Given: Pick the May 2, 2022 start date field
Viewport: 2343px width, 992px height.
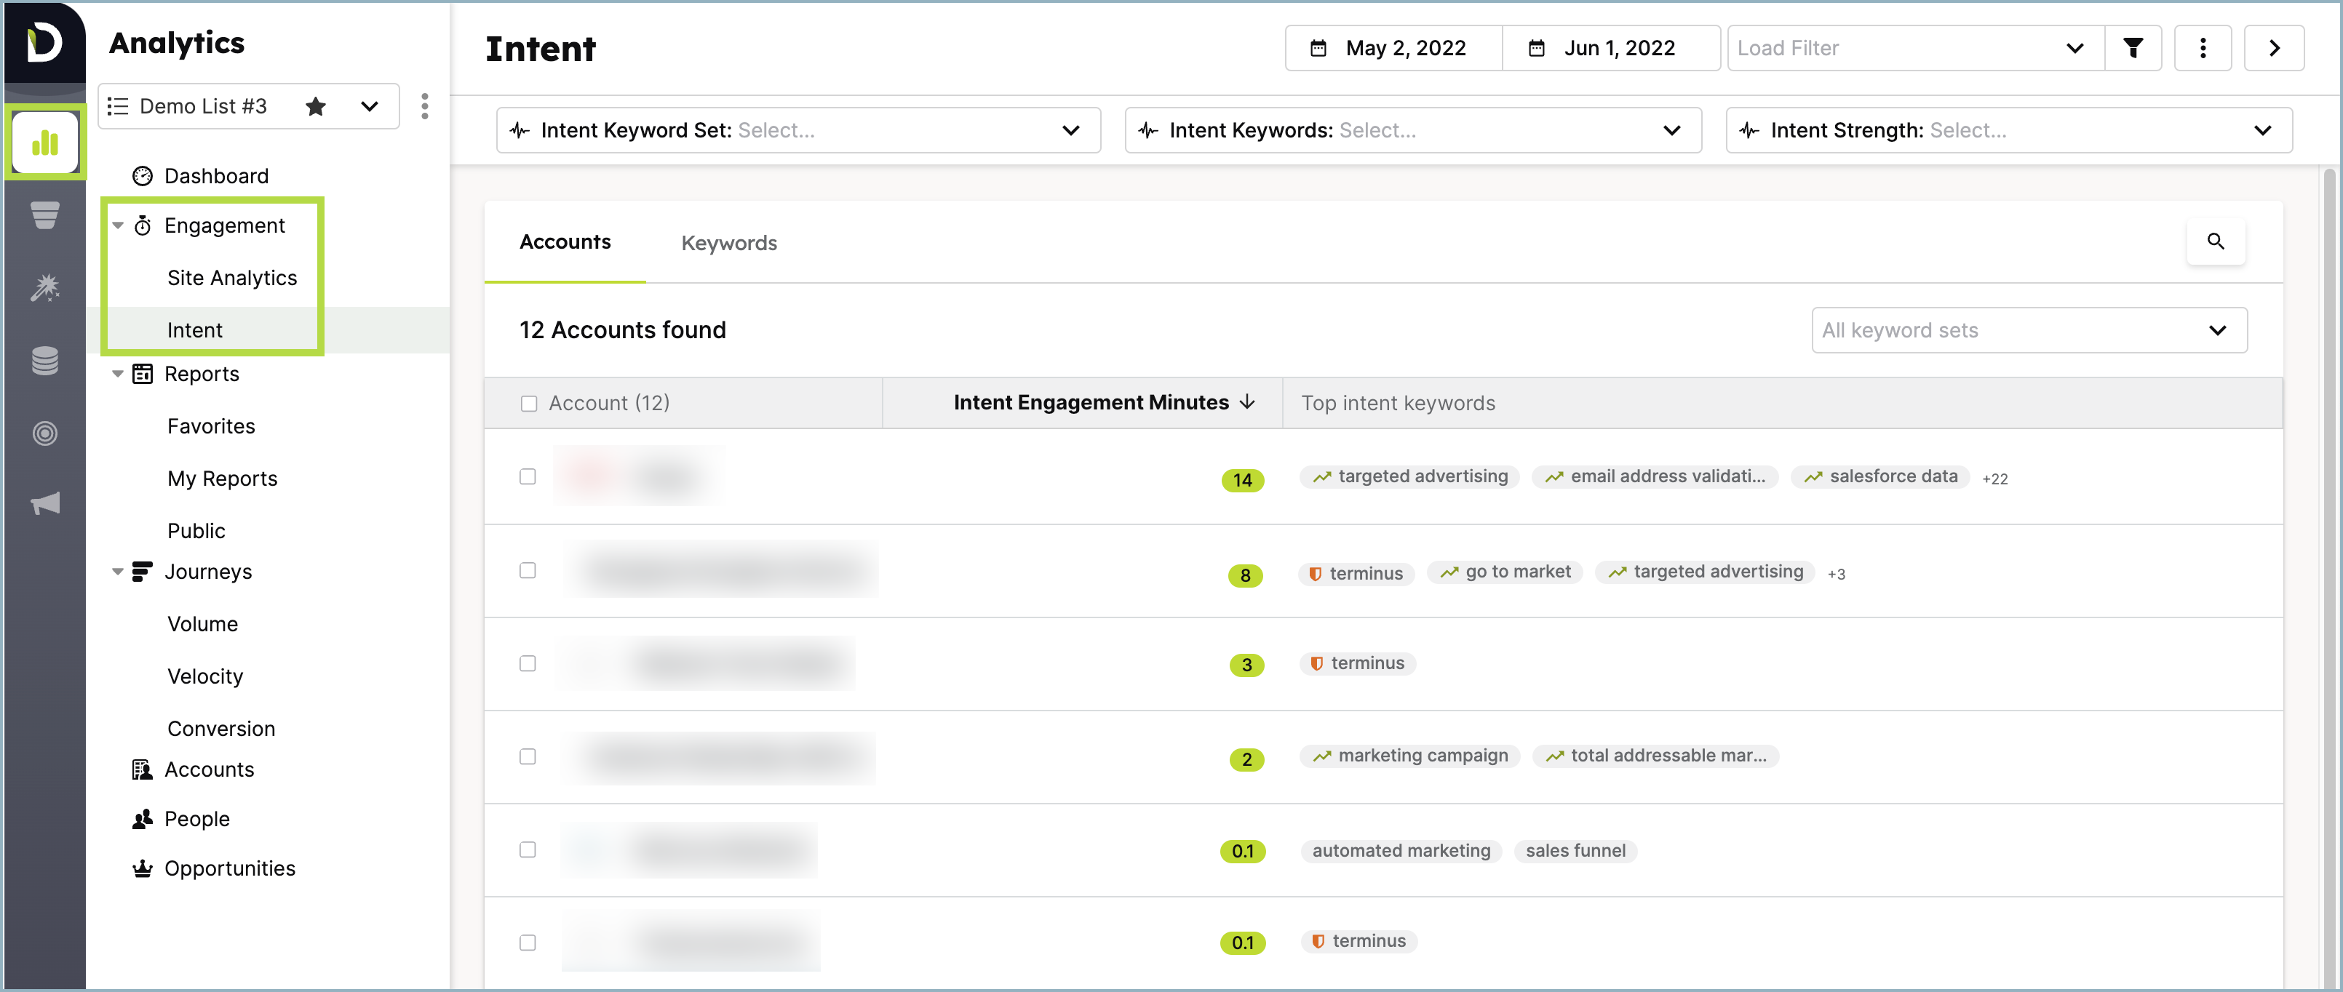Looking at the screenshot, I should pos(1393,48).
